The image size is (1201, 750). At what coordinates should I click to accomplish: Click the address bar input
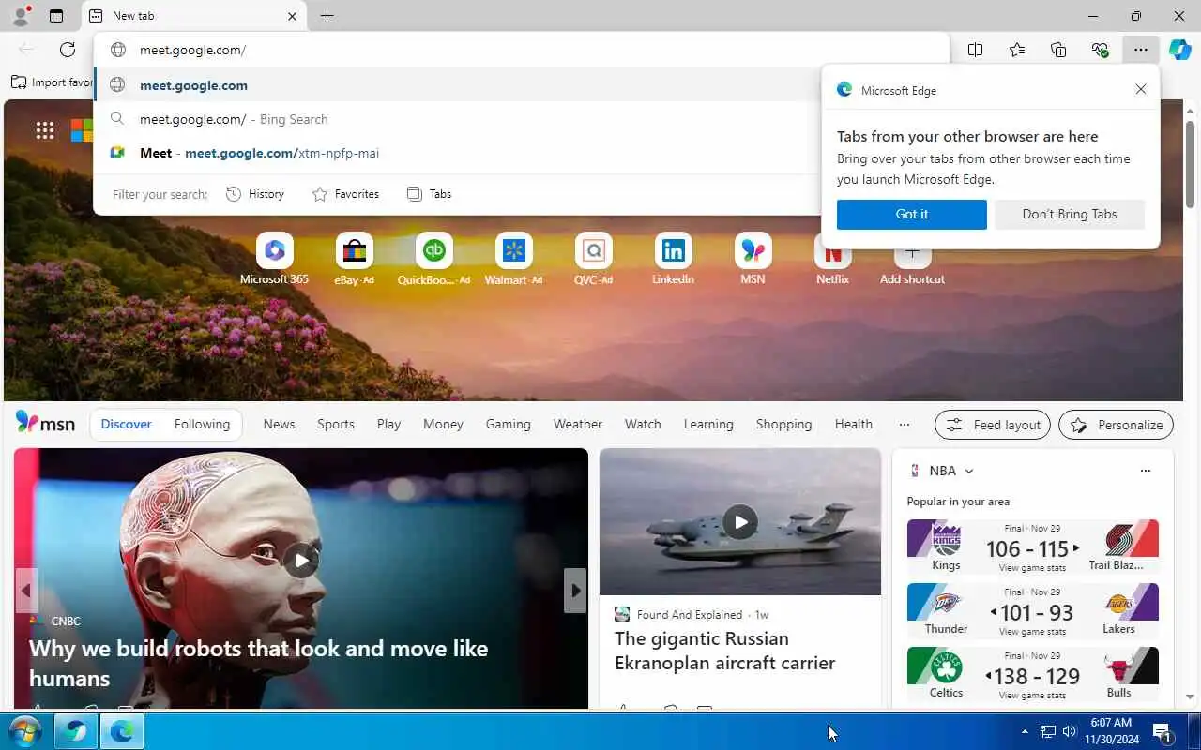(521, 50)
